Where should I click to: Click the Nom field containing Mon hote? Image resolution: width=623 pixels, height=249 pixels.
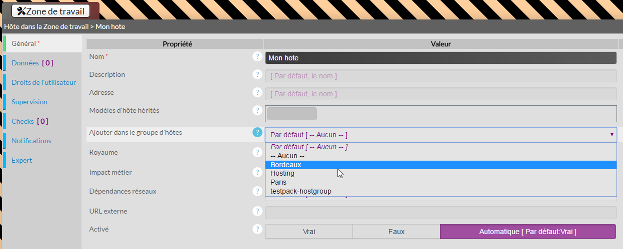pos(440,58)
